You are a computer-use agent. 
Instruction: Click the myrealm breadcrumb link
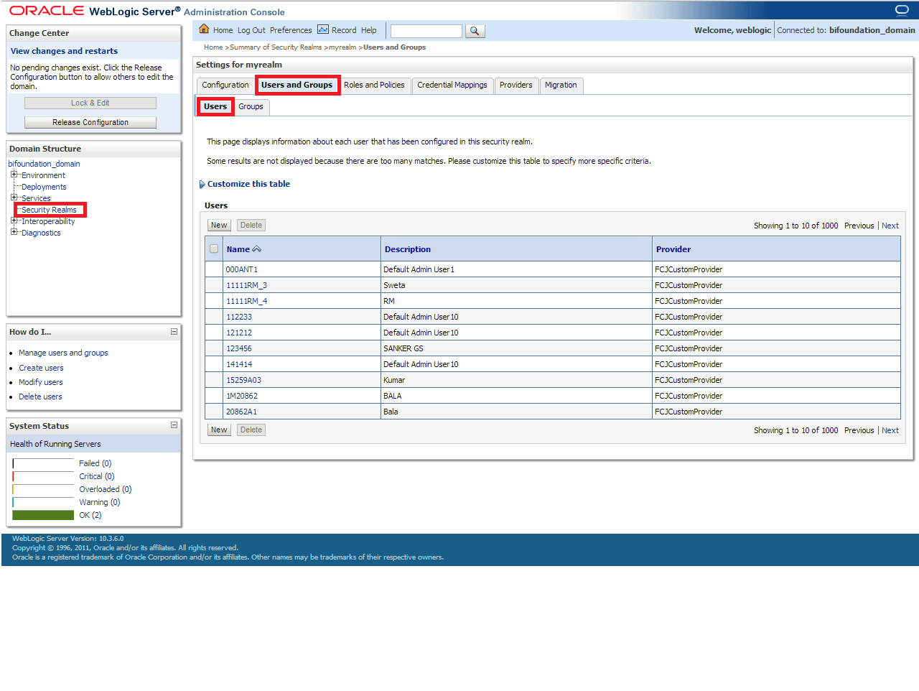(x=342, y=47)
